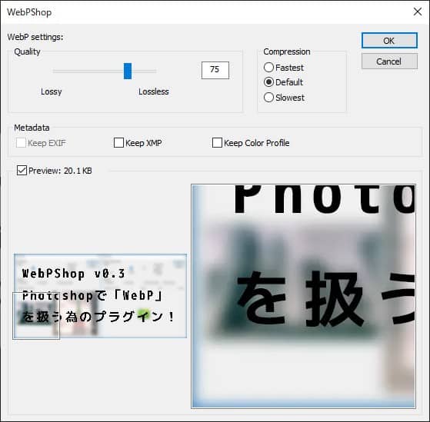
Task: Uncheck the Preview checkbox
Action: point(22,170)
